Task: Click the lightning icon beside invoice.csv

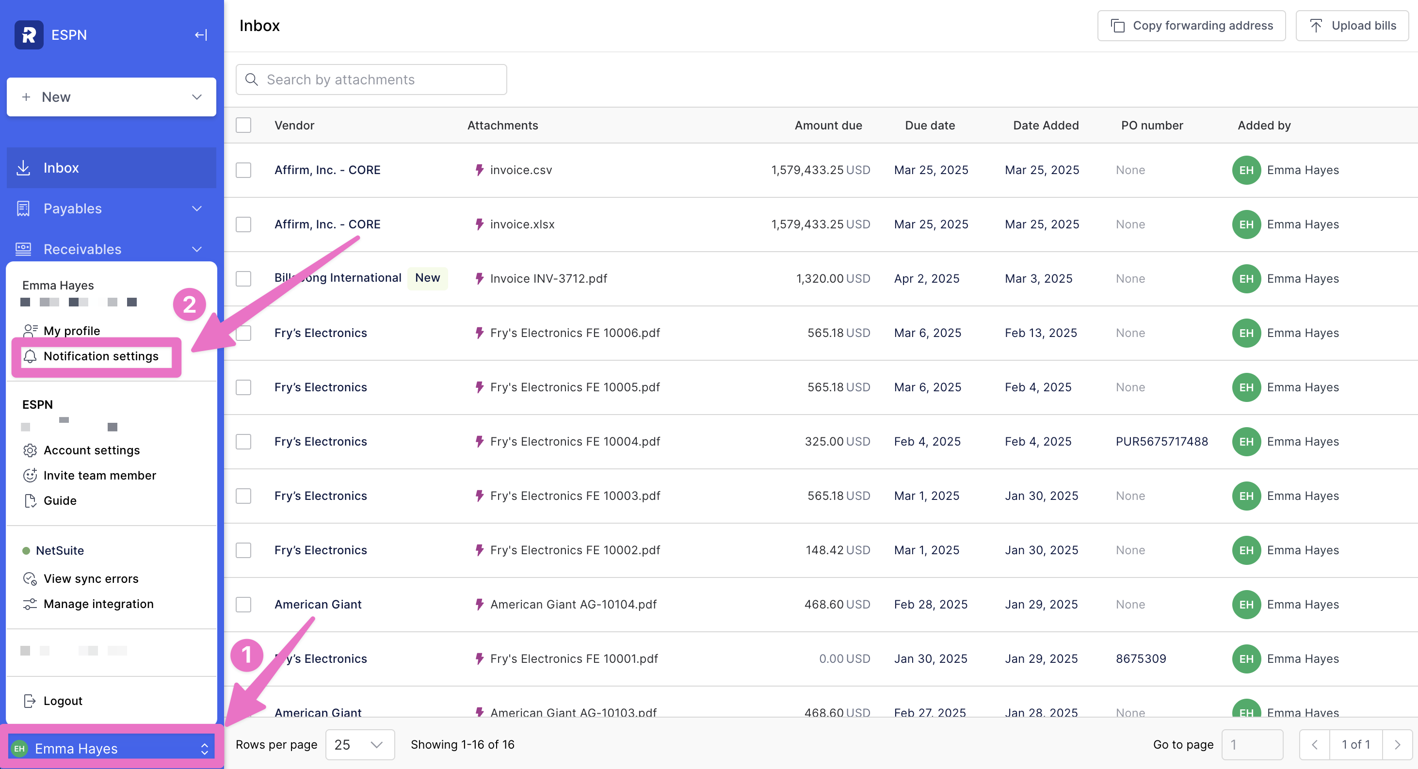Action: pyautogui.click(x=480, y=170)
